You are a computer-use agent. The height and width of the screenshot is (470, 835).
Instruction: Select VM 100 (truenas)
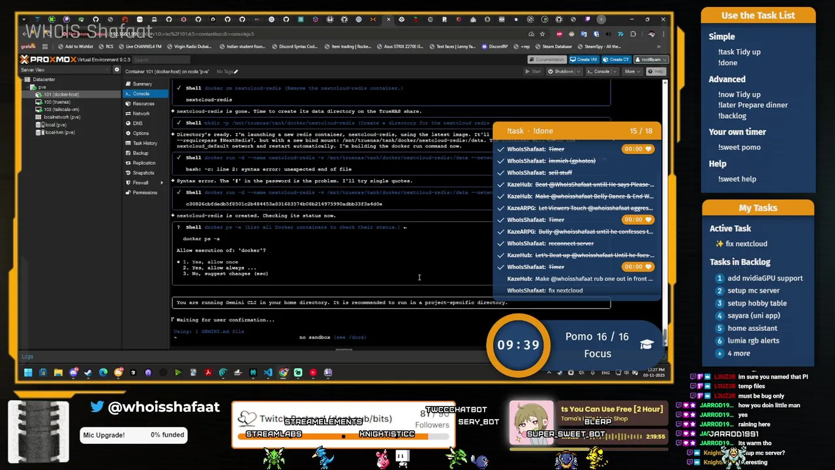(57, 102)
